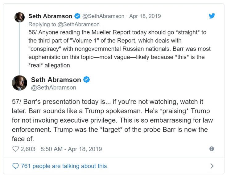Viewport: 227px width, 179px height.
Task: Click the info circle icon
Action: pos(212,149)
